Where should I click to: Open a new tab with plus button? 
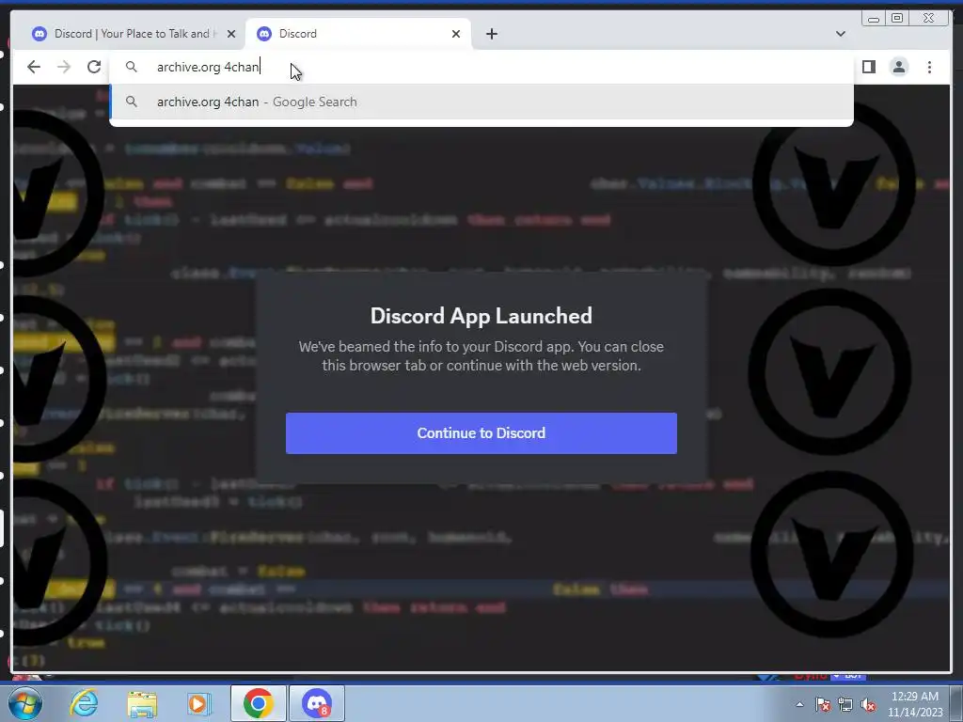491,34
